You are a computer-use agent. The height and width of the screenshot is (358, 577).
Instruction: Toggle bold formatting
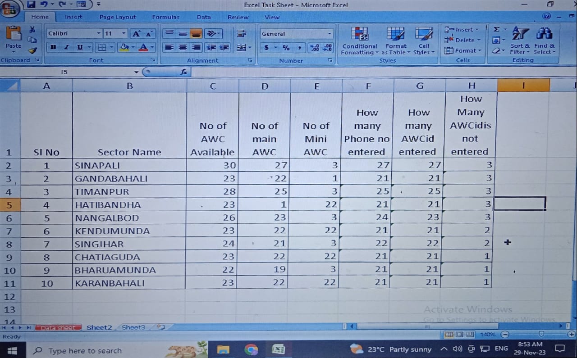tap(54, 47)
